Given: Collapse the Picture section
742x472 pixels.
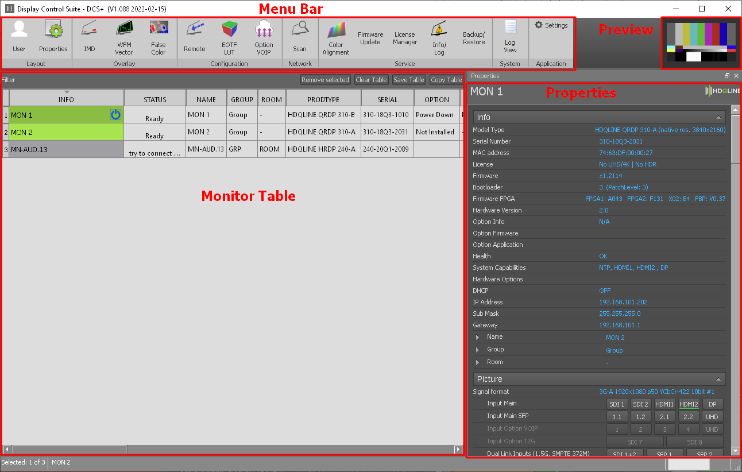Looking at the screenshot, I should 718,379.
